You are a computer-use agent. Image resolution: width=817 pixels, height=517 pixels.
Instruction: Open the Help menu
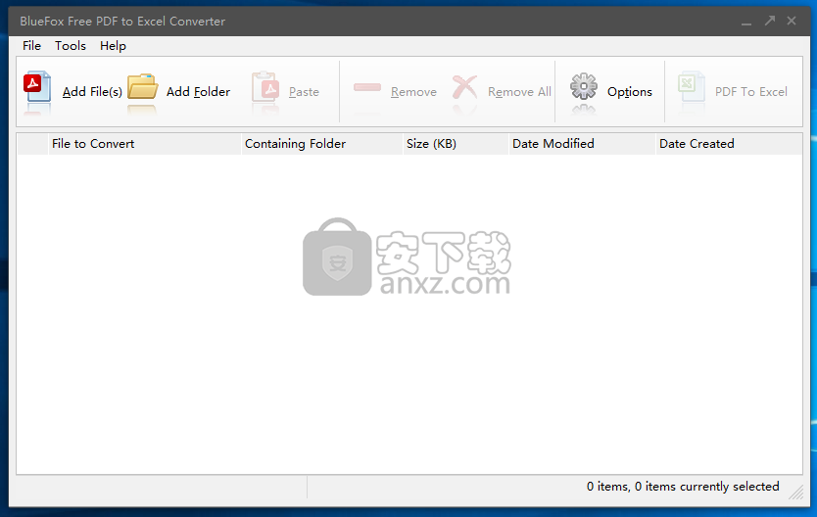click(x=113, y=46)
